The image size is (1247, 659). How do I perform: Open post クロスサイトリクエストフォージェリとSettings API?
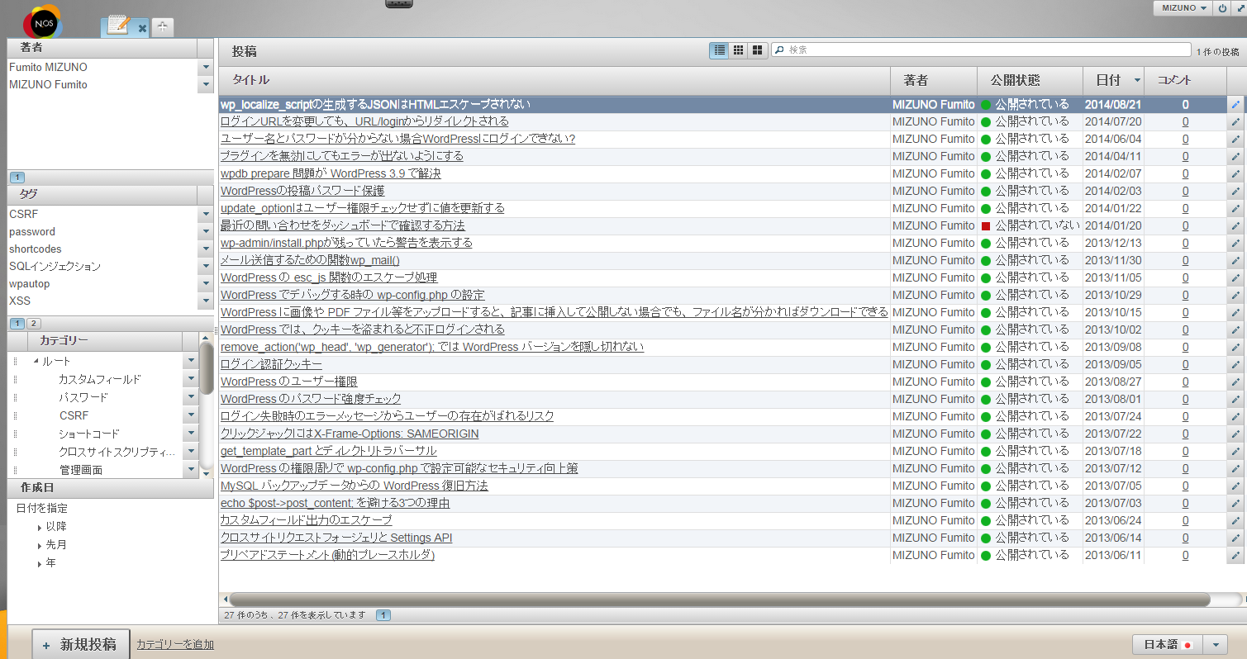(336, 538)
